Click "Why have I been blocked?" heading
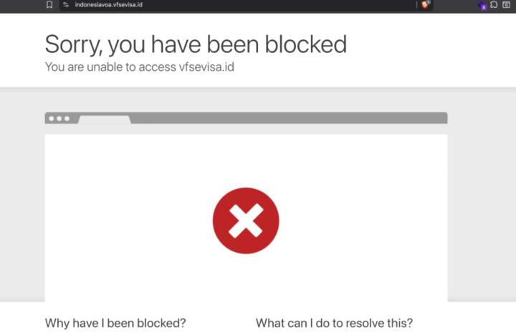 (115, 323)
